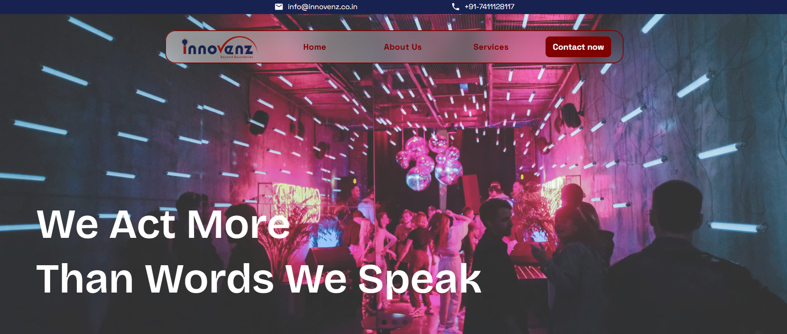Click the Contact now button
787x334 pixels.
coord(578,47)
